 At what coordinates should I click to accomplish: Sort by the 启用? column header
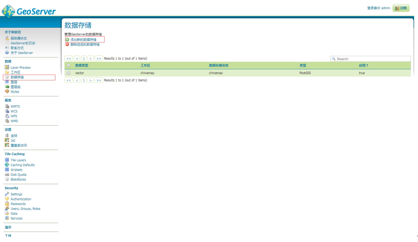(363, 66)
